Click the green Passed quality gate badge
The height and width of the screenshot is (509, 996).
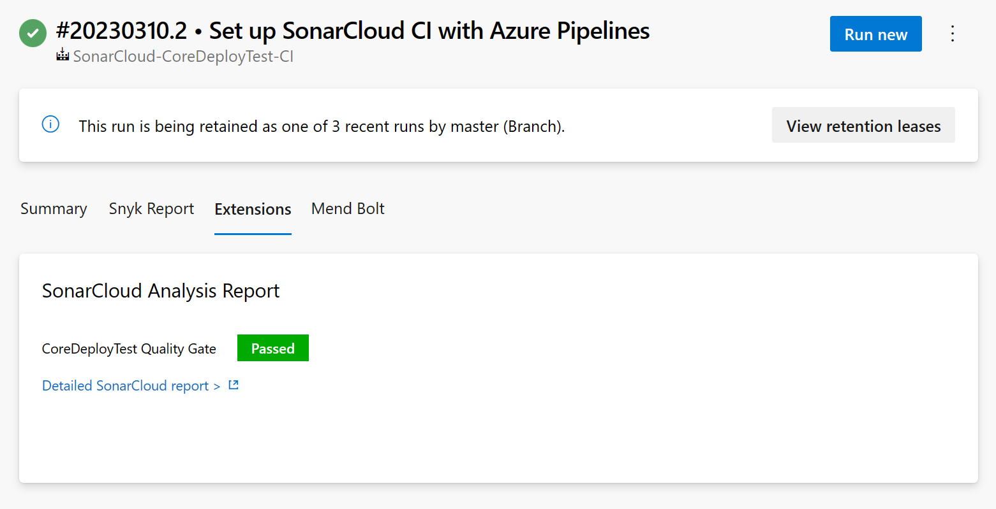click(272, 348)
